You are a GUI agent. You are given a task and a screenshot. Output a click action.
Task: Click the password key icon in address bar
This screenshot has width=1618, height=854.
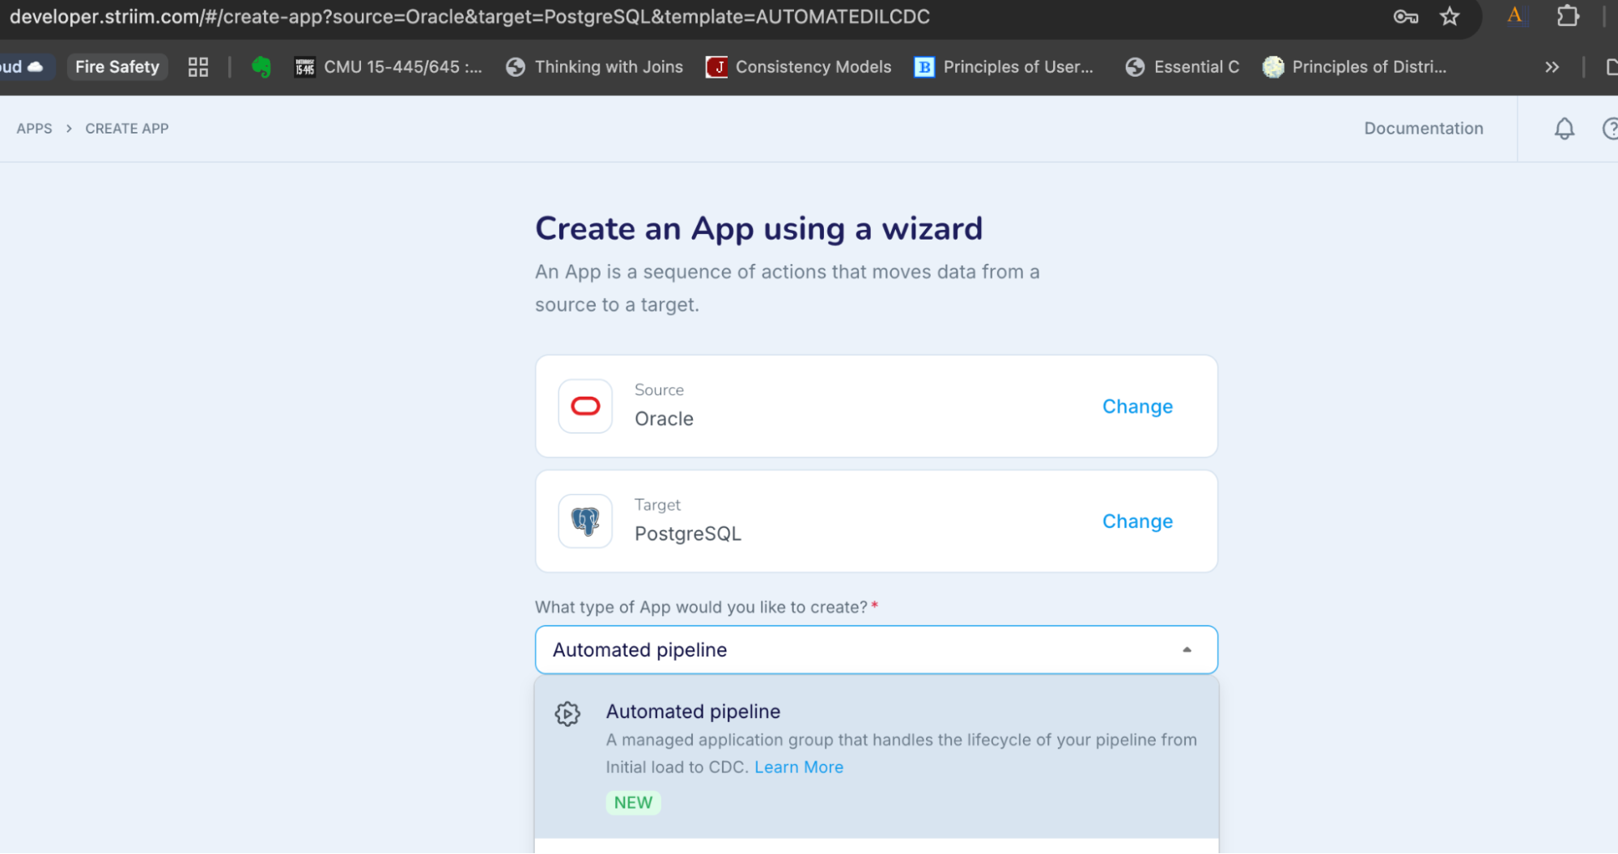pyautogui.click(x=1405, y=17)
